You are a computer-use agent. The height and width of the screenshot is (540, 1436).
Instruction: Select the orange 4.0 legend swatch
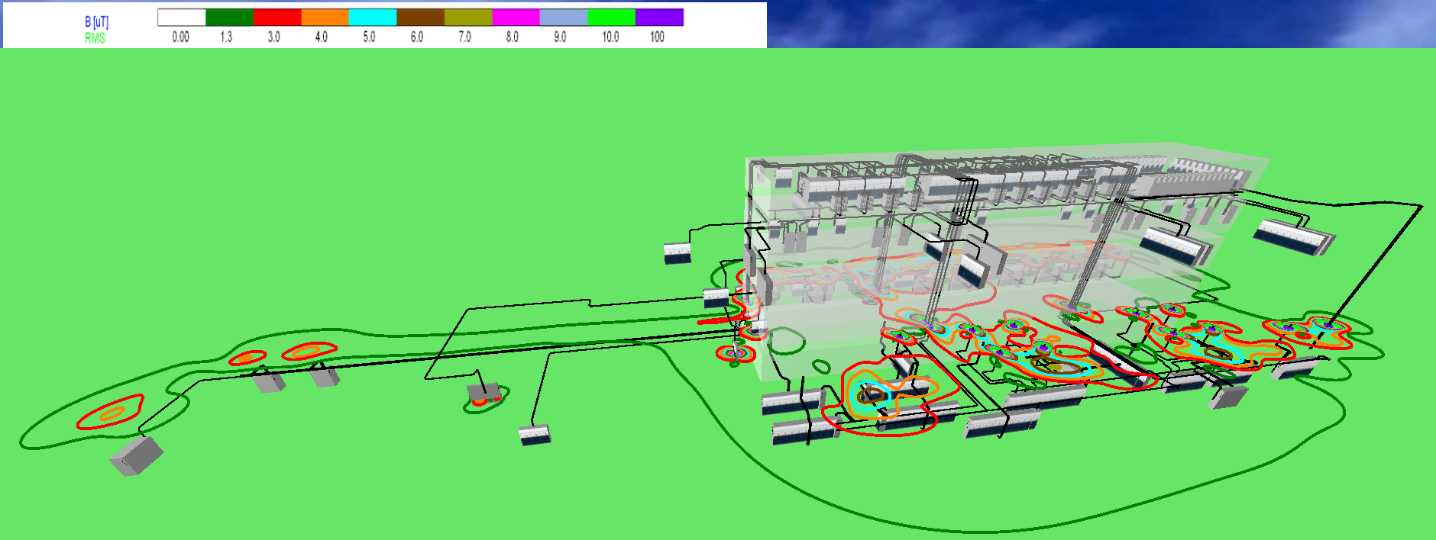[x=325, y=18]
